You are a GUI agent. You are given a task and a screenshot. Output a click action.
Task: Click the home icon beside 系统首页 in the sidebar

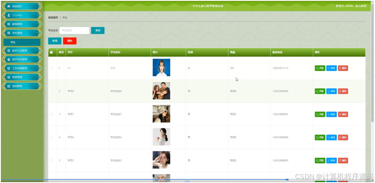9,6
